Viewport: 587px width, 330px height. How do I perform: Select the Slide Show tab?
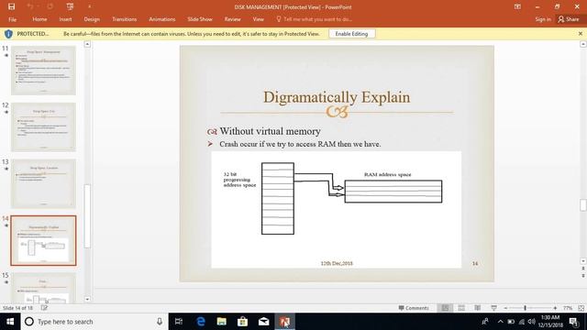click(x=200, y=19)
